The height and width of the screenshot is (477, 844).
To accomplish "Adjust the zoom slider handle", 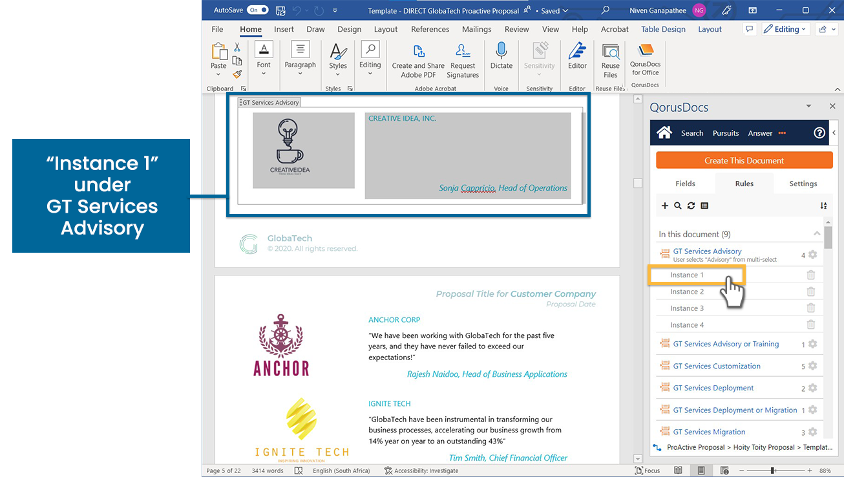I will point(773,471).
